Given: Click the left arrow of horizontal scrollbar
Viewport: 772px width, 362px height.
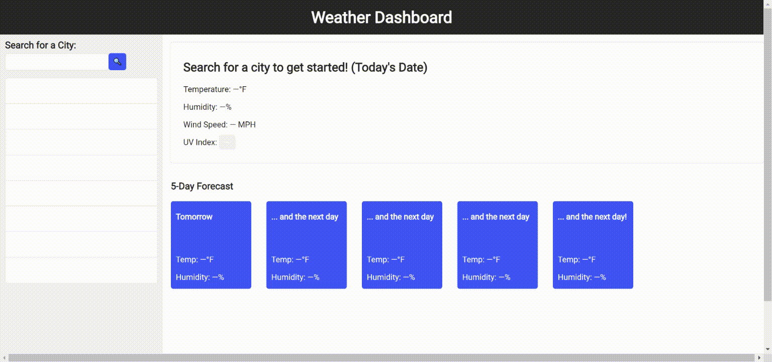Looking at the screenshot, I should coord(5,357).
